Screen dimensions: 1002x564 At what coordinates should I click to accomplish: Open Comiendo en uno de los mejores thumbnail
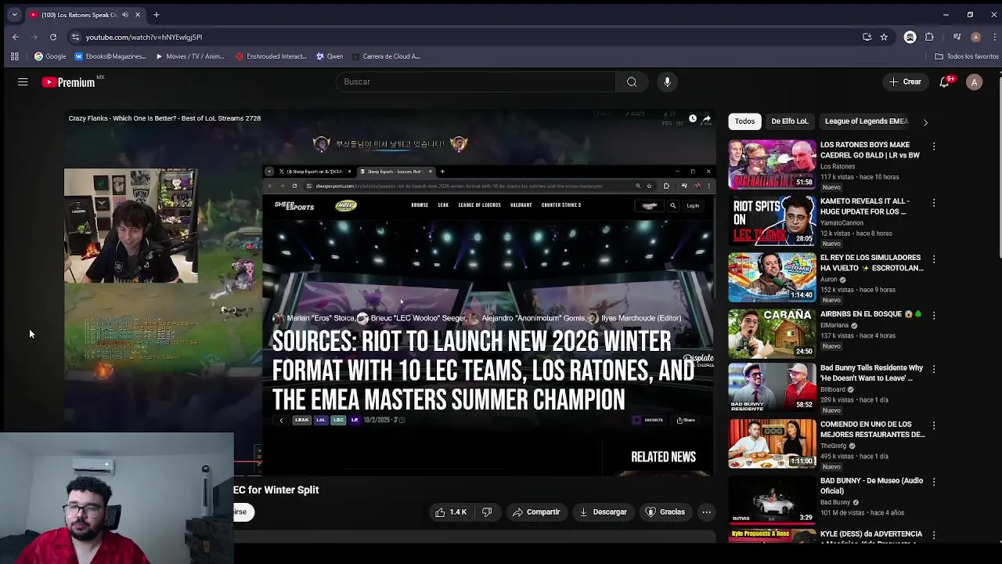click(x=772, y=444)
